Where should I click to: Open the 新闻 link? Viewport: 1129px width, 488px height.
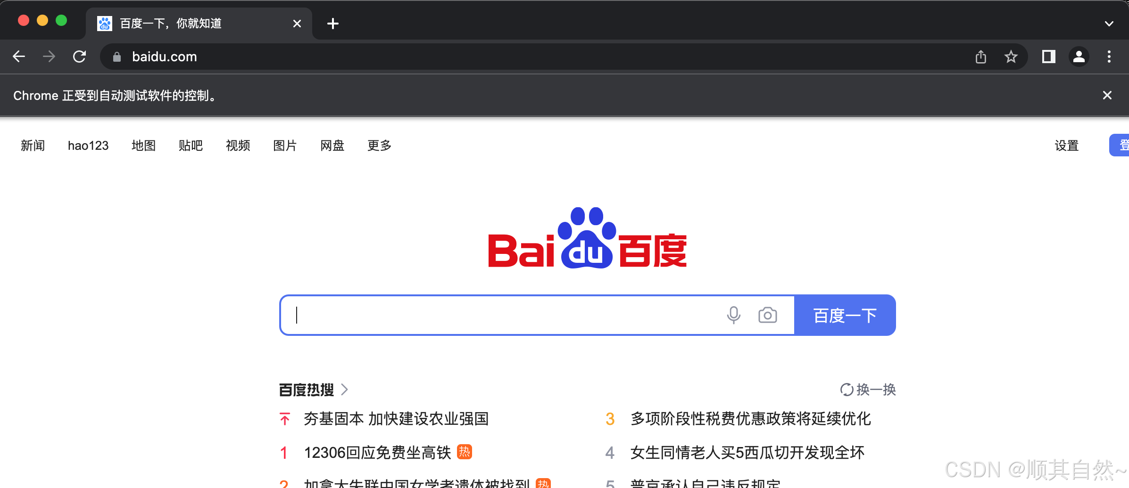click(x=33, y=146)
